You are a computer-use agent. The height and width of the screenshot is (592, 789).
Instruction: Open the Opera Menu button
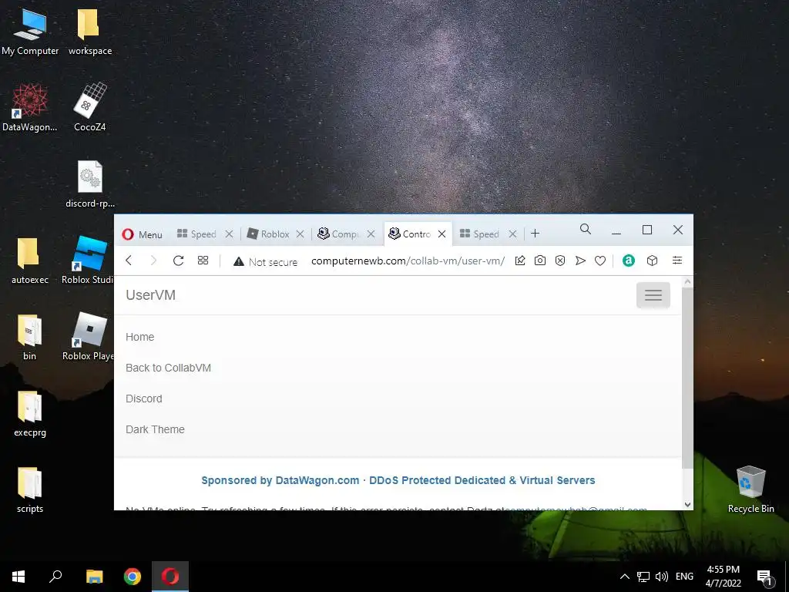tap(142, 234)
